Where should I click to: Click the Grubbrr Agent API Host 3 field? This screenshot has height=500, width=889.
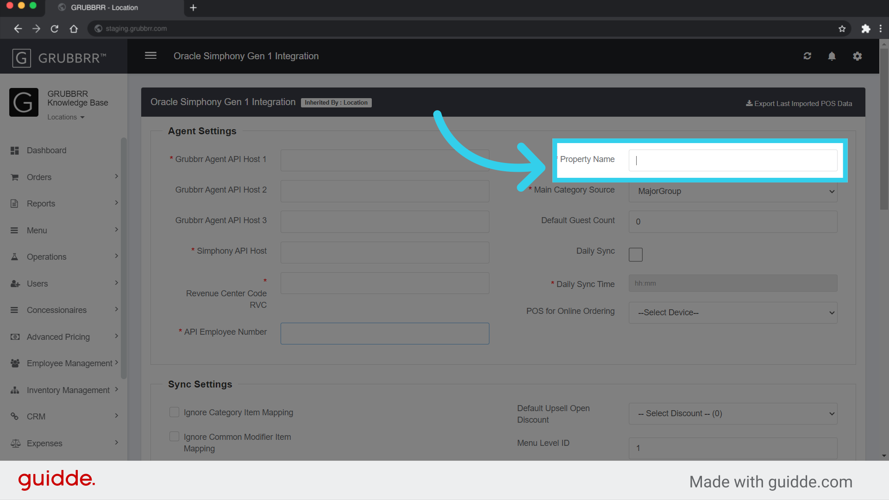coord(385,222)
